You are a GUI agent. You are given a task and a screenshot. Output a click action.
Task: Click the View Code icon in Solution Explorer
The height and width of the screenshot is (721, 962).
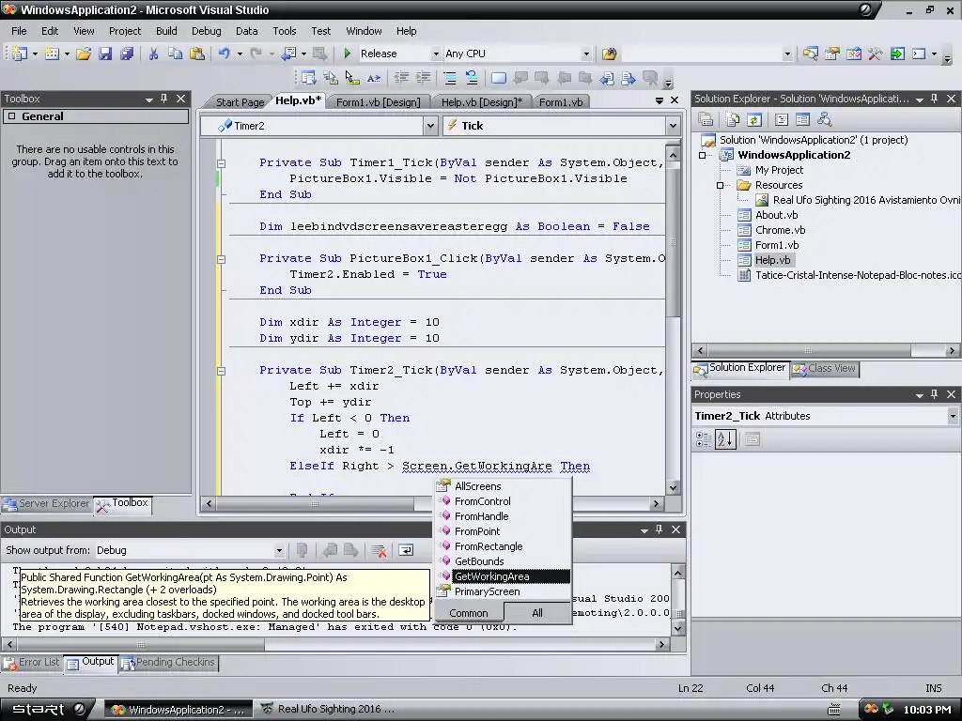point(781,119)
